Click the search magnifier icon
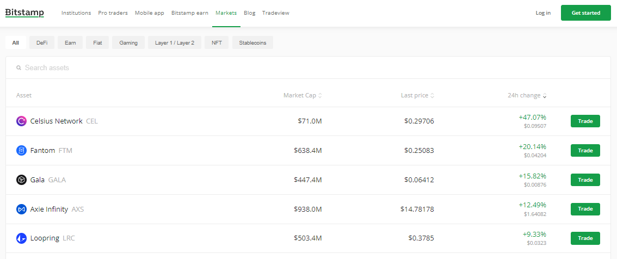Screen dimensions: 617x259 (x=18, y=67)
